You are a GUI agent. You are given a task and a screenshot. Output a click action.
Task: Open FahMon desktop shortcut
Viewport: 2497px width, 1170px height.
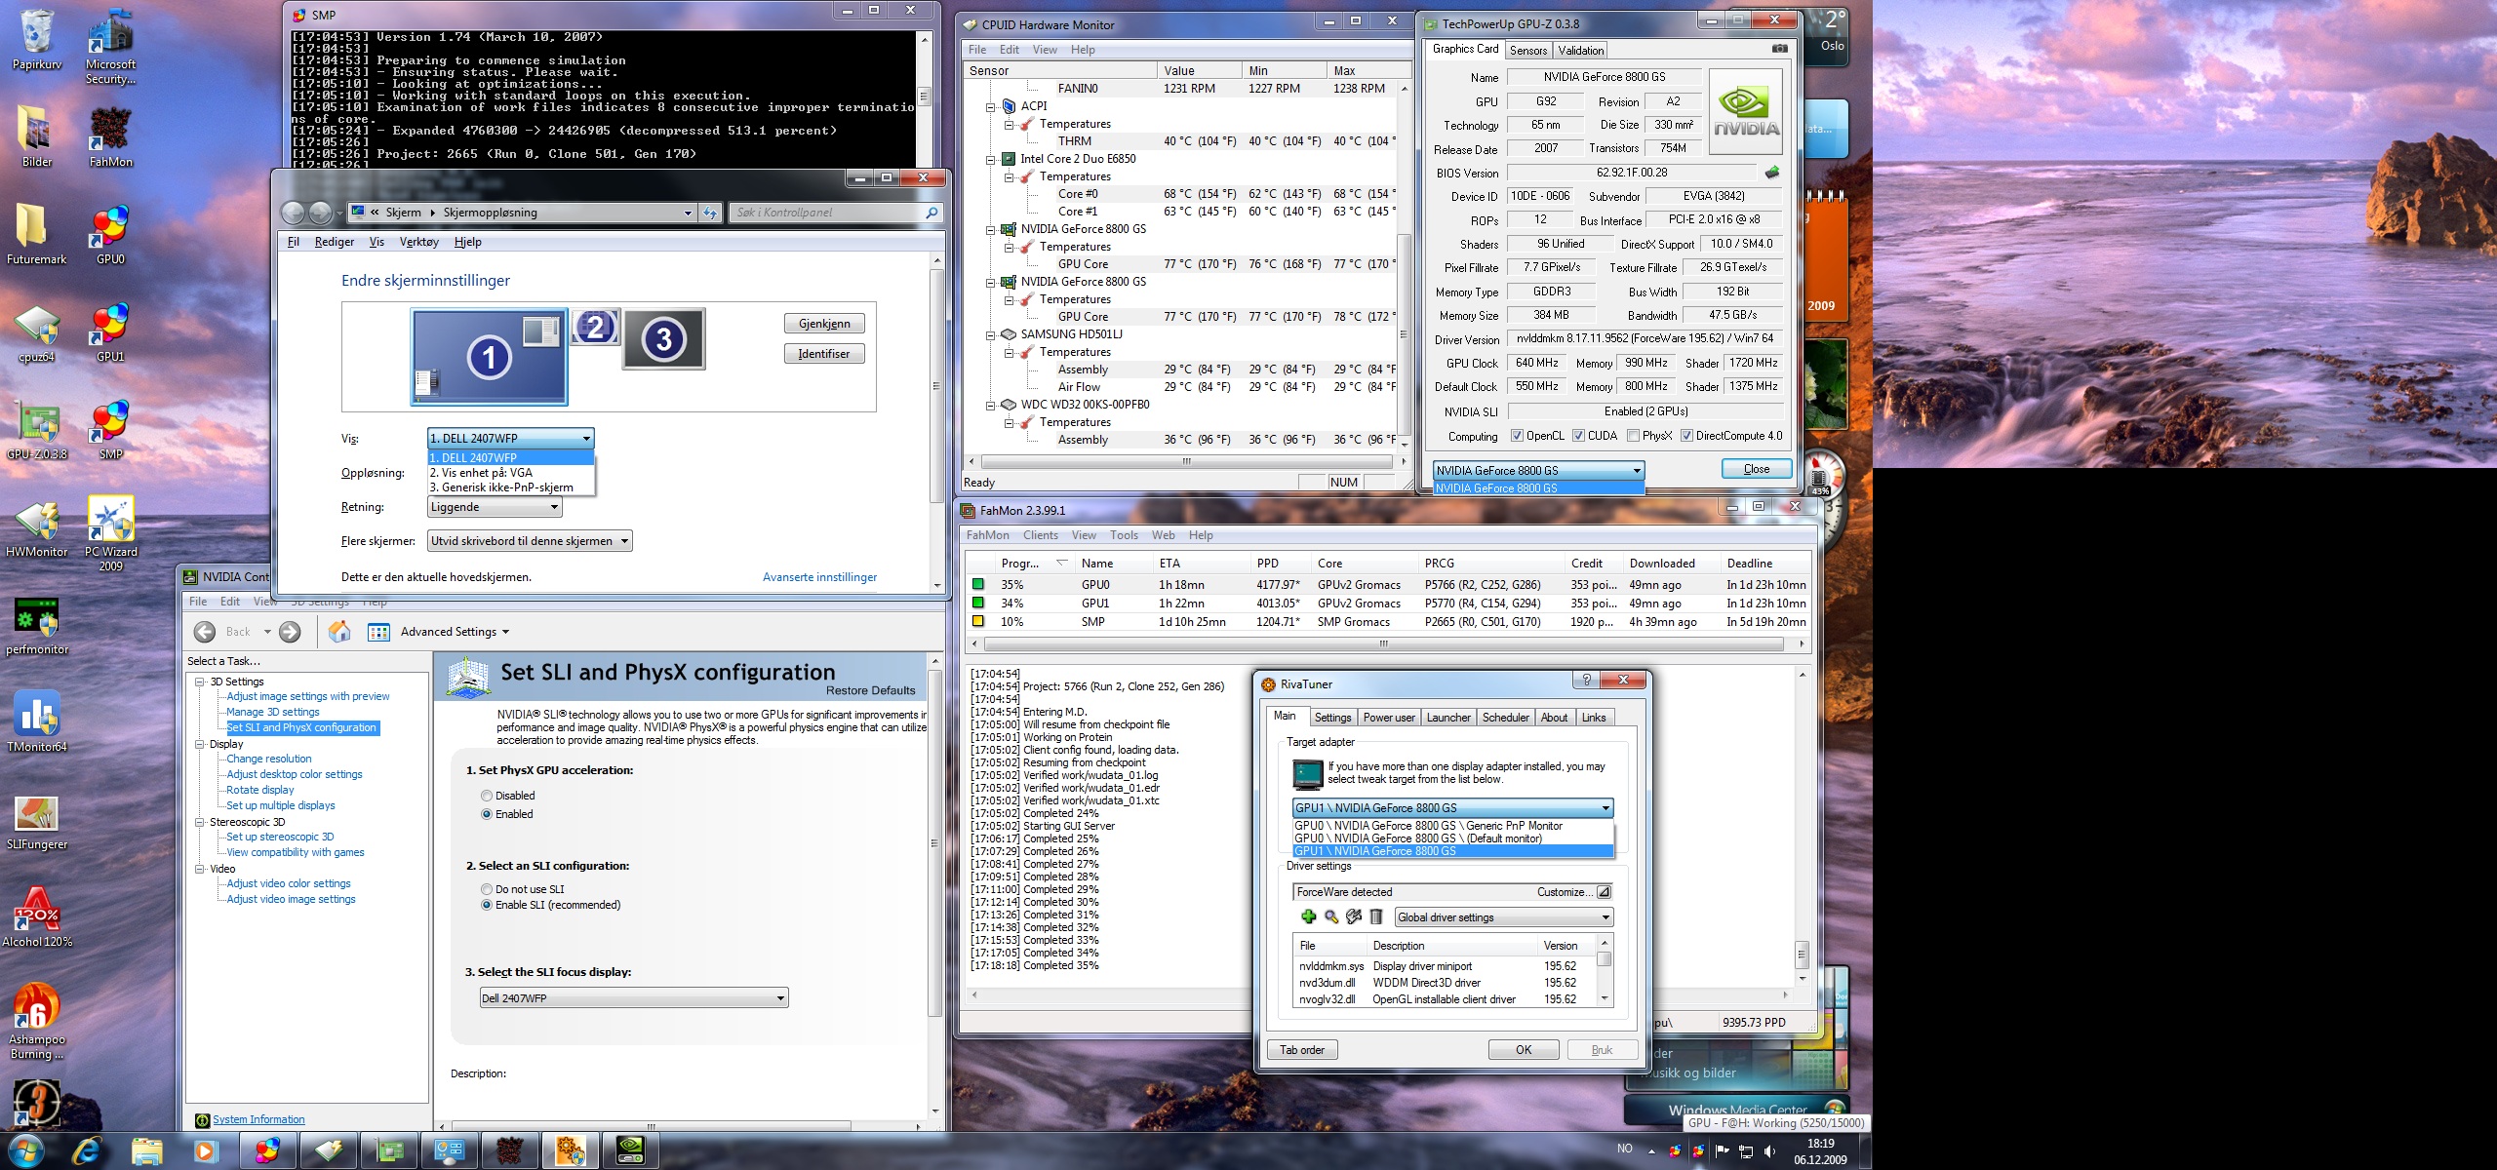(x=111, y=136)
